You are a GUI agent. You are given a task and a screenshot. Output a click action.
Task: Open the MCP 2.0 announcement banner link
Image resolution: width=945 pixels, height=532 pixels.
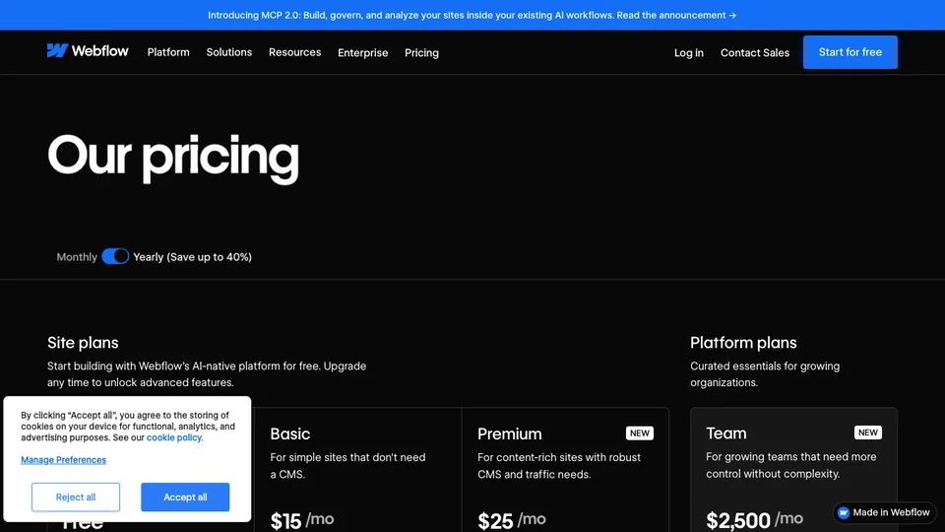472,15
